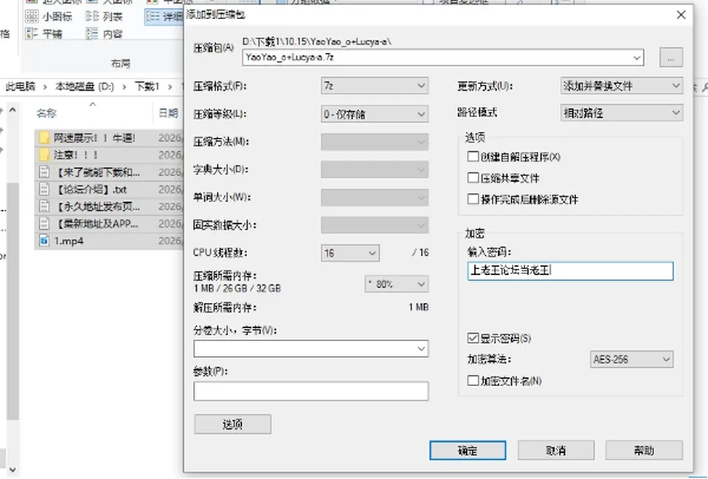The width and height of the screenshot is (708, 479).
Task: Sort files by the 名称 column header
Action: point(46,113)
